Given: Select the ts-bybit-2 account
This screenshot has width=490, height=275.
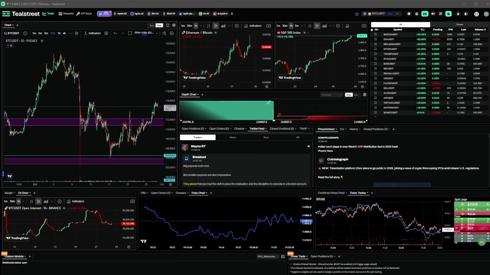Looking at the screenshot, I should (x=220, y=14).
